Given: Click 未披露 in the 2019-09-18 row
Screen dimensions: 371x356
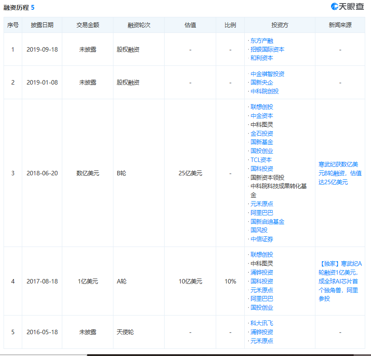Looking at the screenshot, I should click(x=88, y=49).
